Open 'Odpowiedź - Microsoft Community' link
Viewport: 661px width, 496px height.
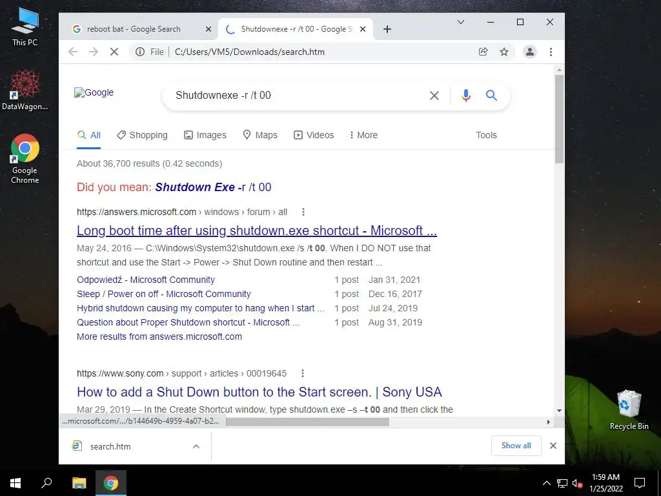coord(145,280)
